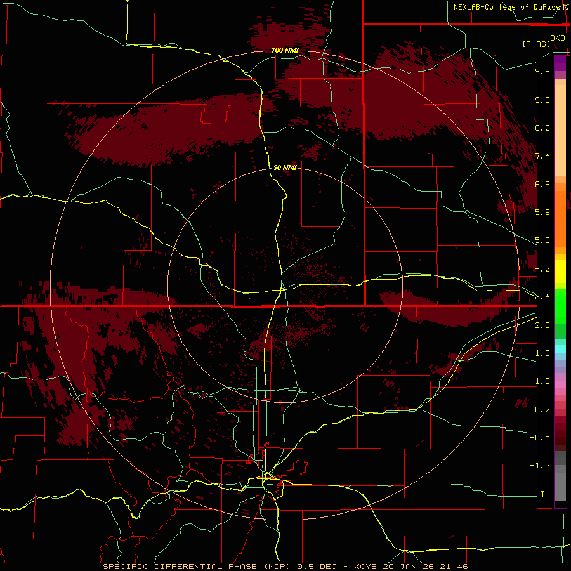Click the orange segment of color bar

click(x=560, y=220)
